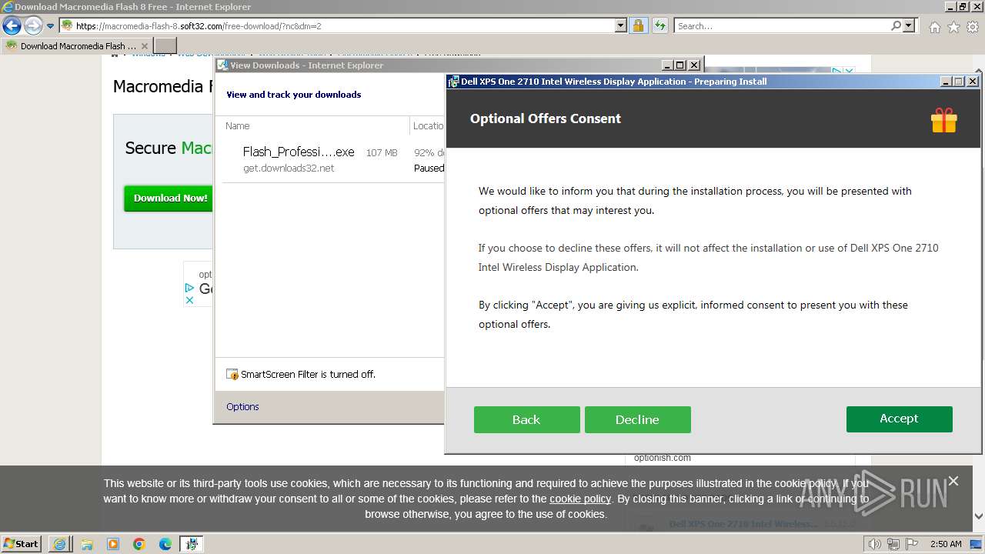Open the cookie policy link
The image size is (985, 554).
tap(580, 499)
